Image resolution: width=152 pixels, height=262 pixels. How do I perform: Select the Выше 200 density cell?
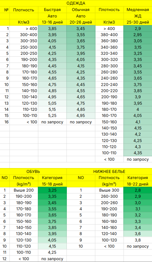coord(24,190)
